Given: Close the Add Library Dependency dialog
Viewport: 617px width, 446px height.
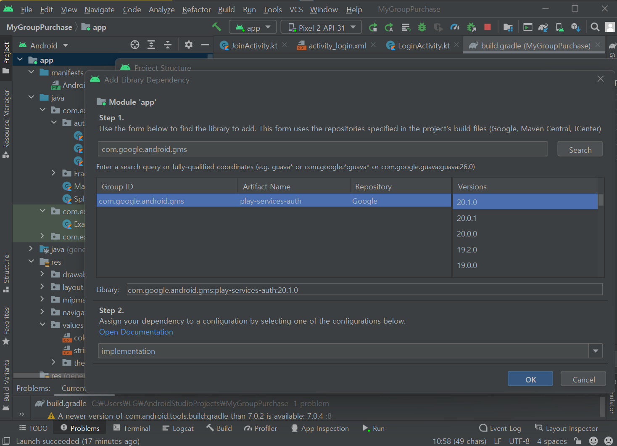Looking at the screenshot, I should coord(600,79).
